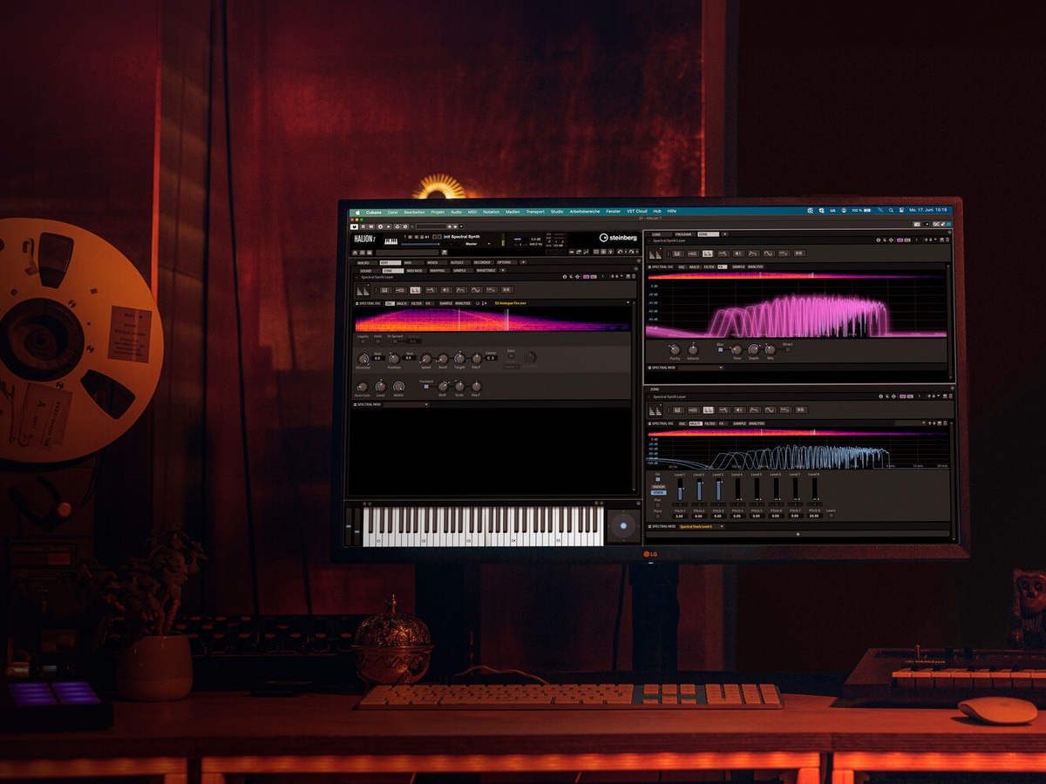Click the macOS Spotlight search icon
The width and height of the screenshot is (1046, 784).
coord(891,211)
